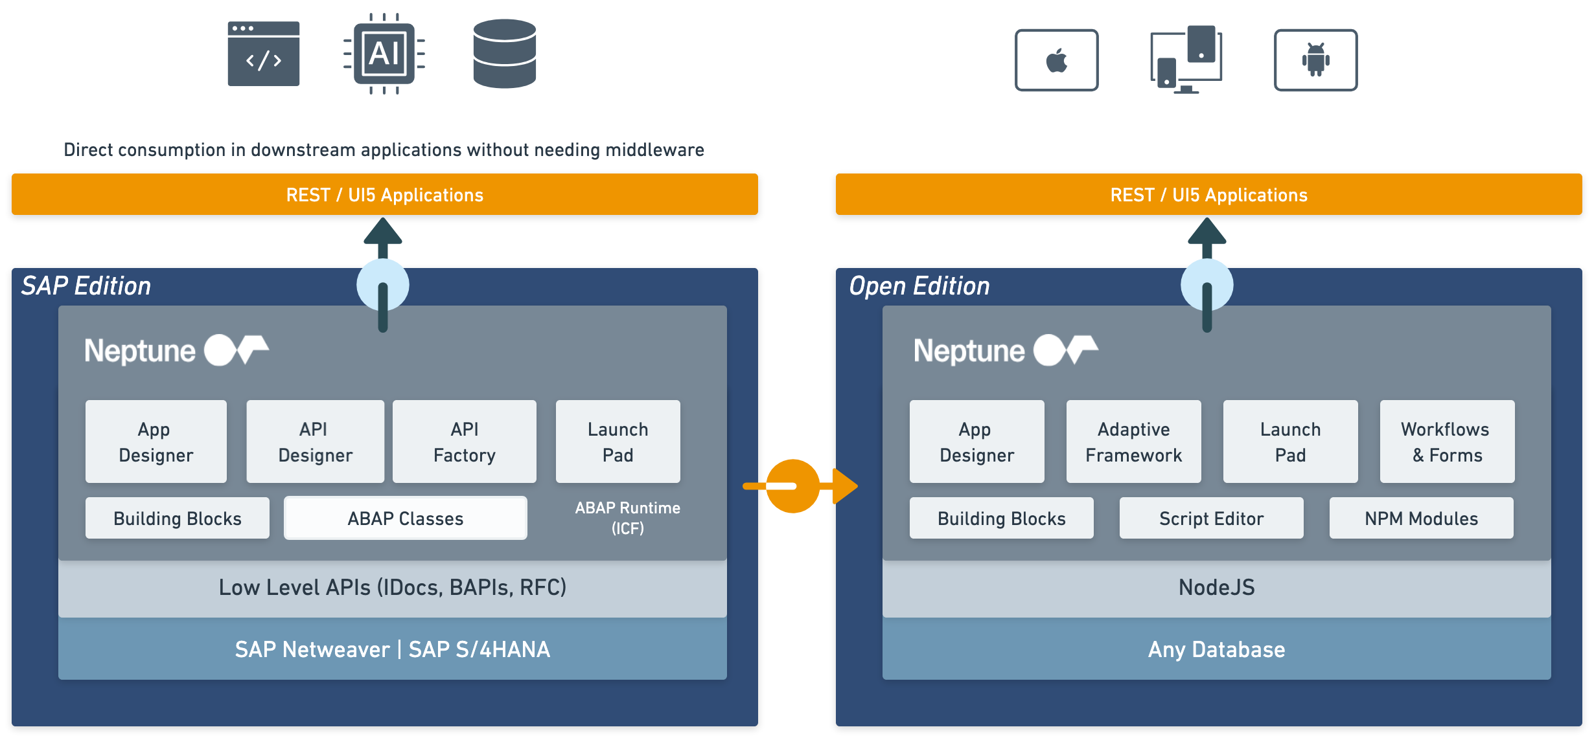The height and width of the screenshot is (738, 1594).
Task: Click the multi-device desktop icon
Action: tap(1186, 60)
